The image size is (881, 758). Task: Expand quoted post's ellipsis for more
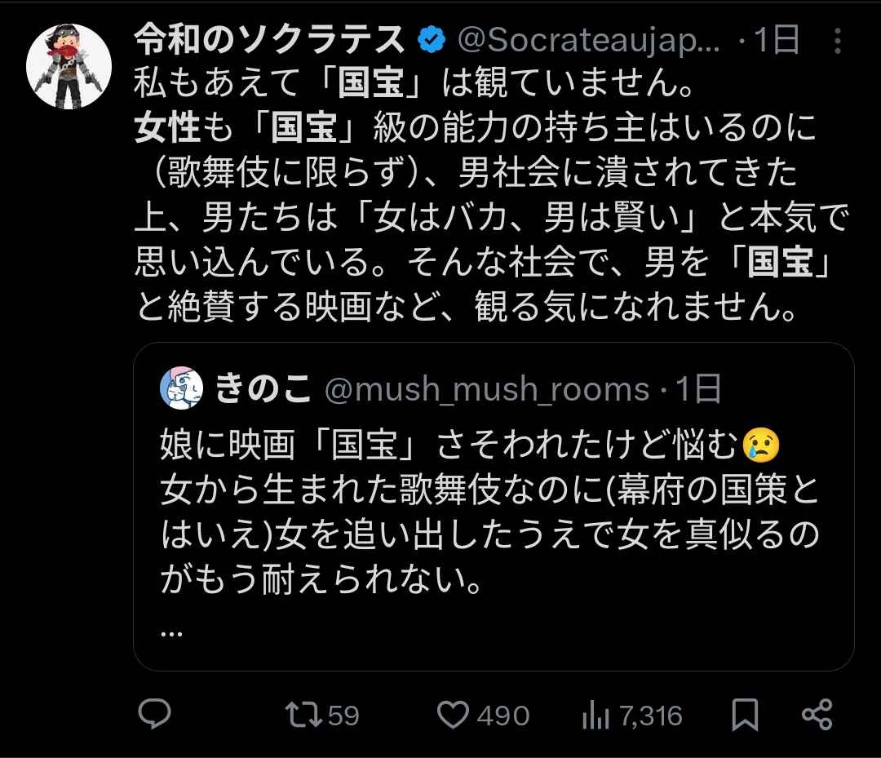pos(172,631)
